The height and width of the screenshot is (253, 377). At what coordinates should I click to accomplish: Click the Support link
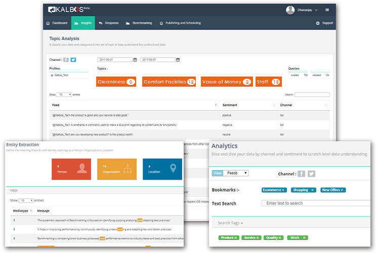point(324,23)
